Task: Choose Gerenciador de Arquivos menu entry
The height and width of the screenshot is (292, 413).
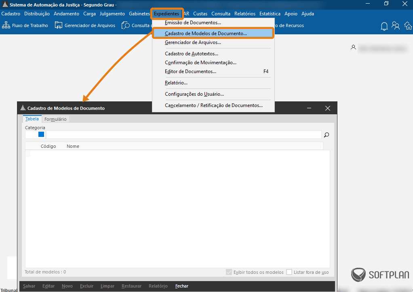Action: click(213, 42)
